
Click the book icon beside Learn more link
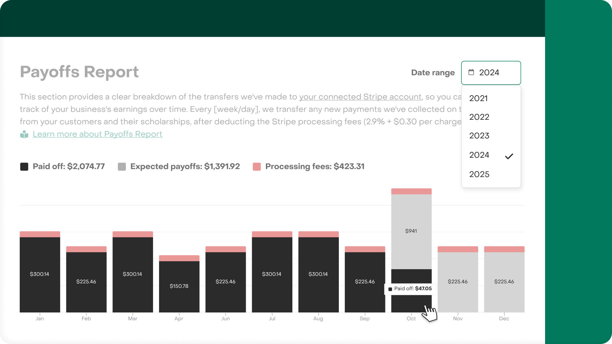click(24, 134)
